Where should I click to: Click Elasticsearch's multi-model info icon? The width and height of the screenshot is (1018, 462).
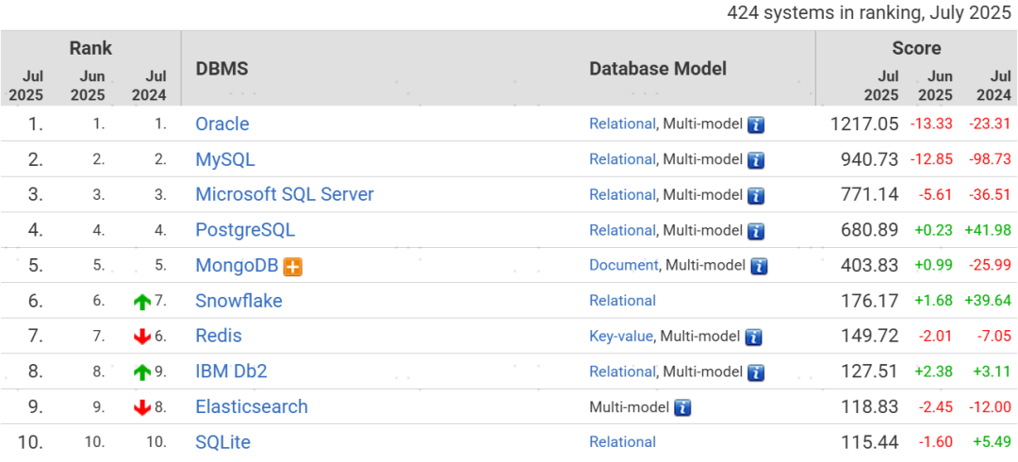(x=683, y=407)
